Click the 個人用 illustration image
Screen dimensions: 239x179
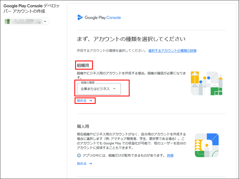207,145
